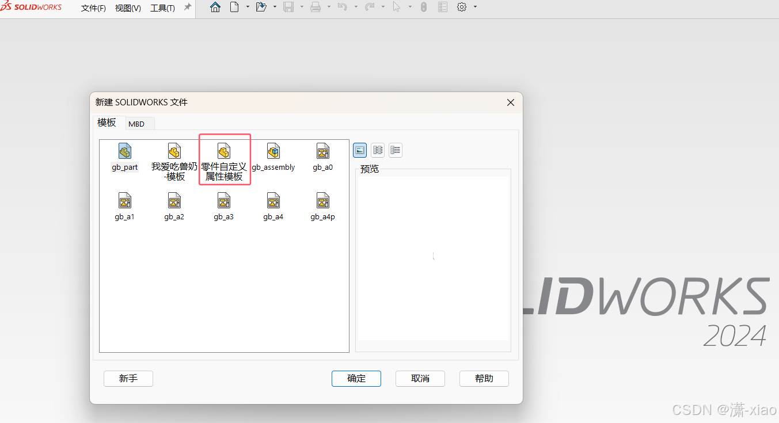Click the 帮助 button
The image size is (779, 423).
coord(484,378)
